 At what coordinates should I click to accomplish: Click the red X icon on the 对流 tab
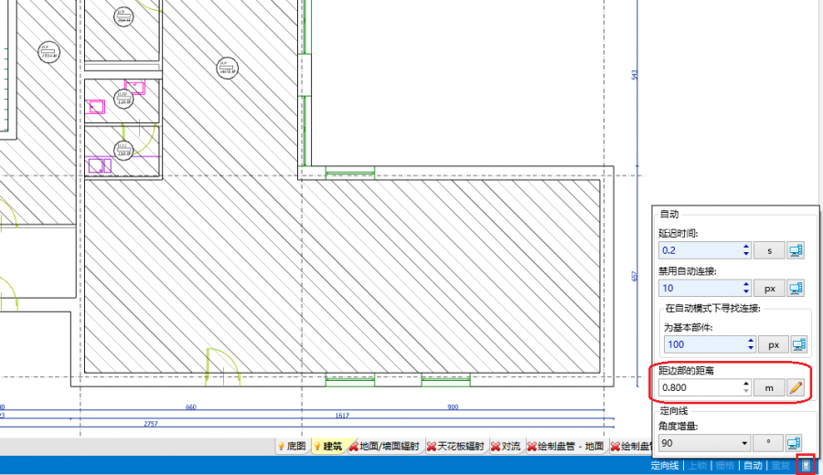[x=496, y=447]
